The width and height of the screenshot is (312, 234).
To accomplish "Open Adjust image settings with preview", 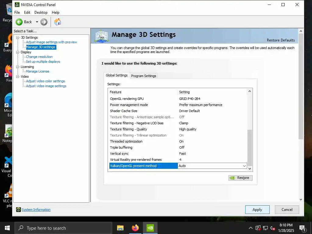I will [x=51, y=42].
